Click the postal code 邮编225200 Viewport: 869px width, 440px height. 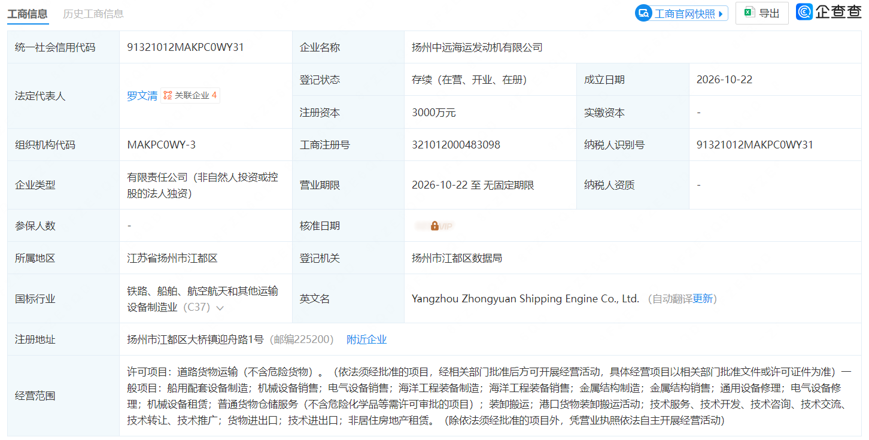tap(302, 339)
